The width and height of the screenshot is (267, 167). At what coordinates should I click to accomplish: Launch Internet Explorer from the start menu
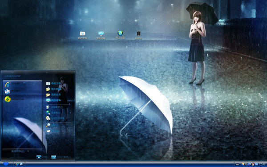tap(15, 85)
